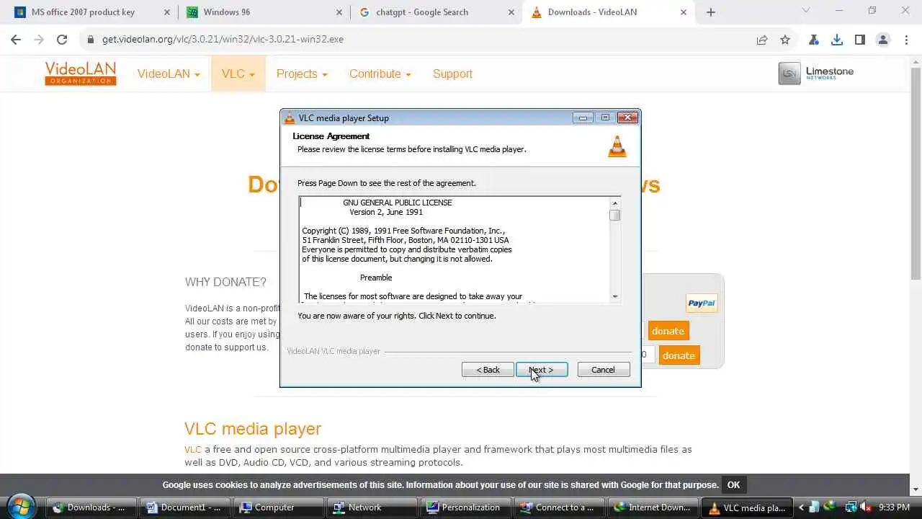Click the VLC cone logo in Setup header
This screenshot has width=922, height=519.
click(617, 146)
